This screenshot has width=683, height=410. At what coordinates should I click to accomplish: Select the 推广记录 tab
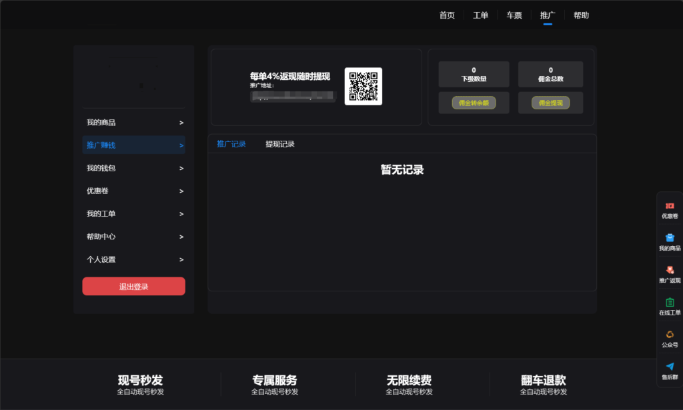click(x=231, y=144)
